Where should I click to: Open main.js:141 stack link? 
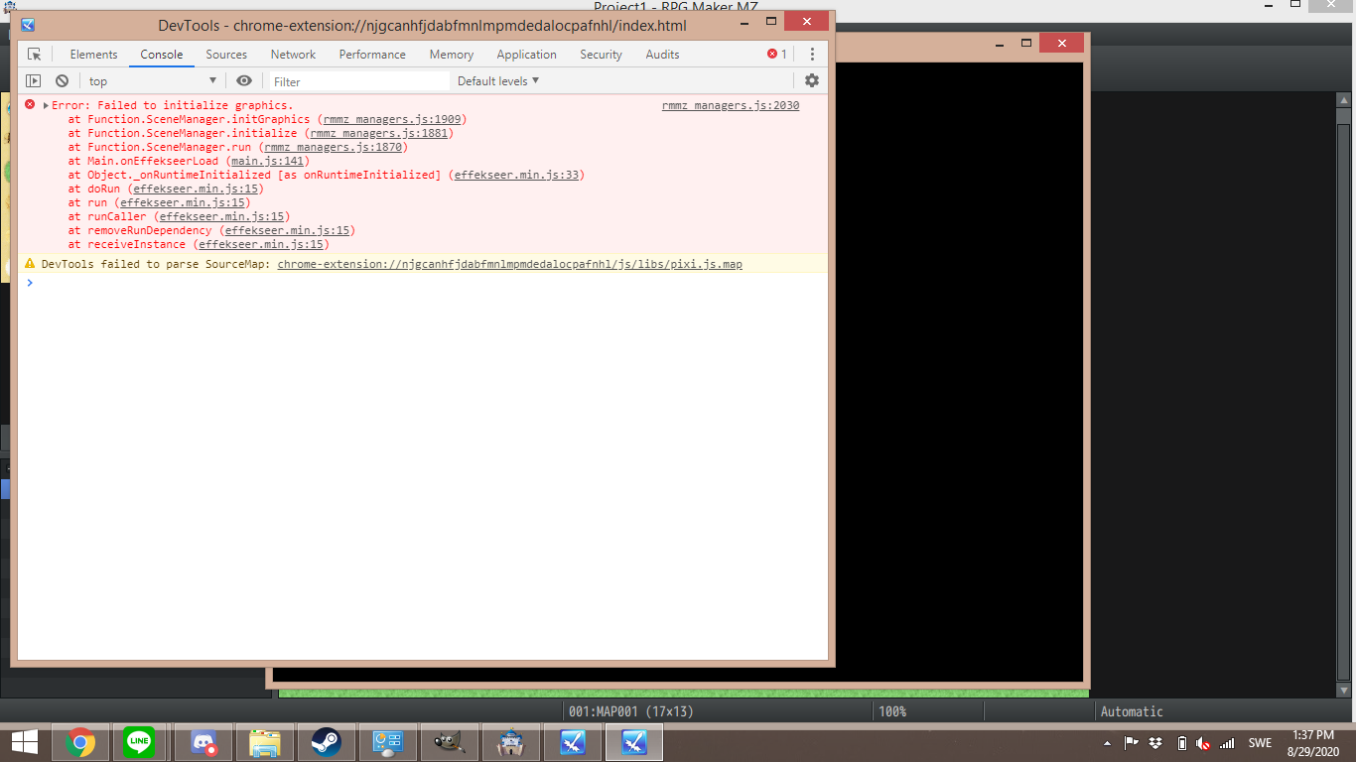[267, 161]
